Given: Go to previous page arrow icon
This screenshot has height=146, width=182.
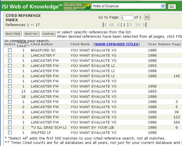Looking at the screenshot, I should 118,25.
